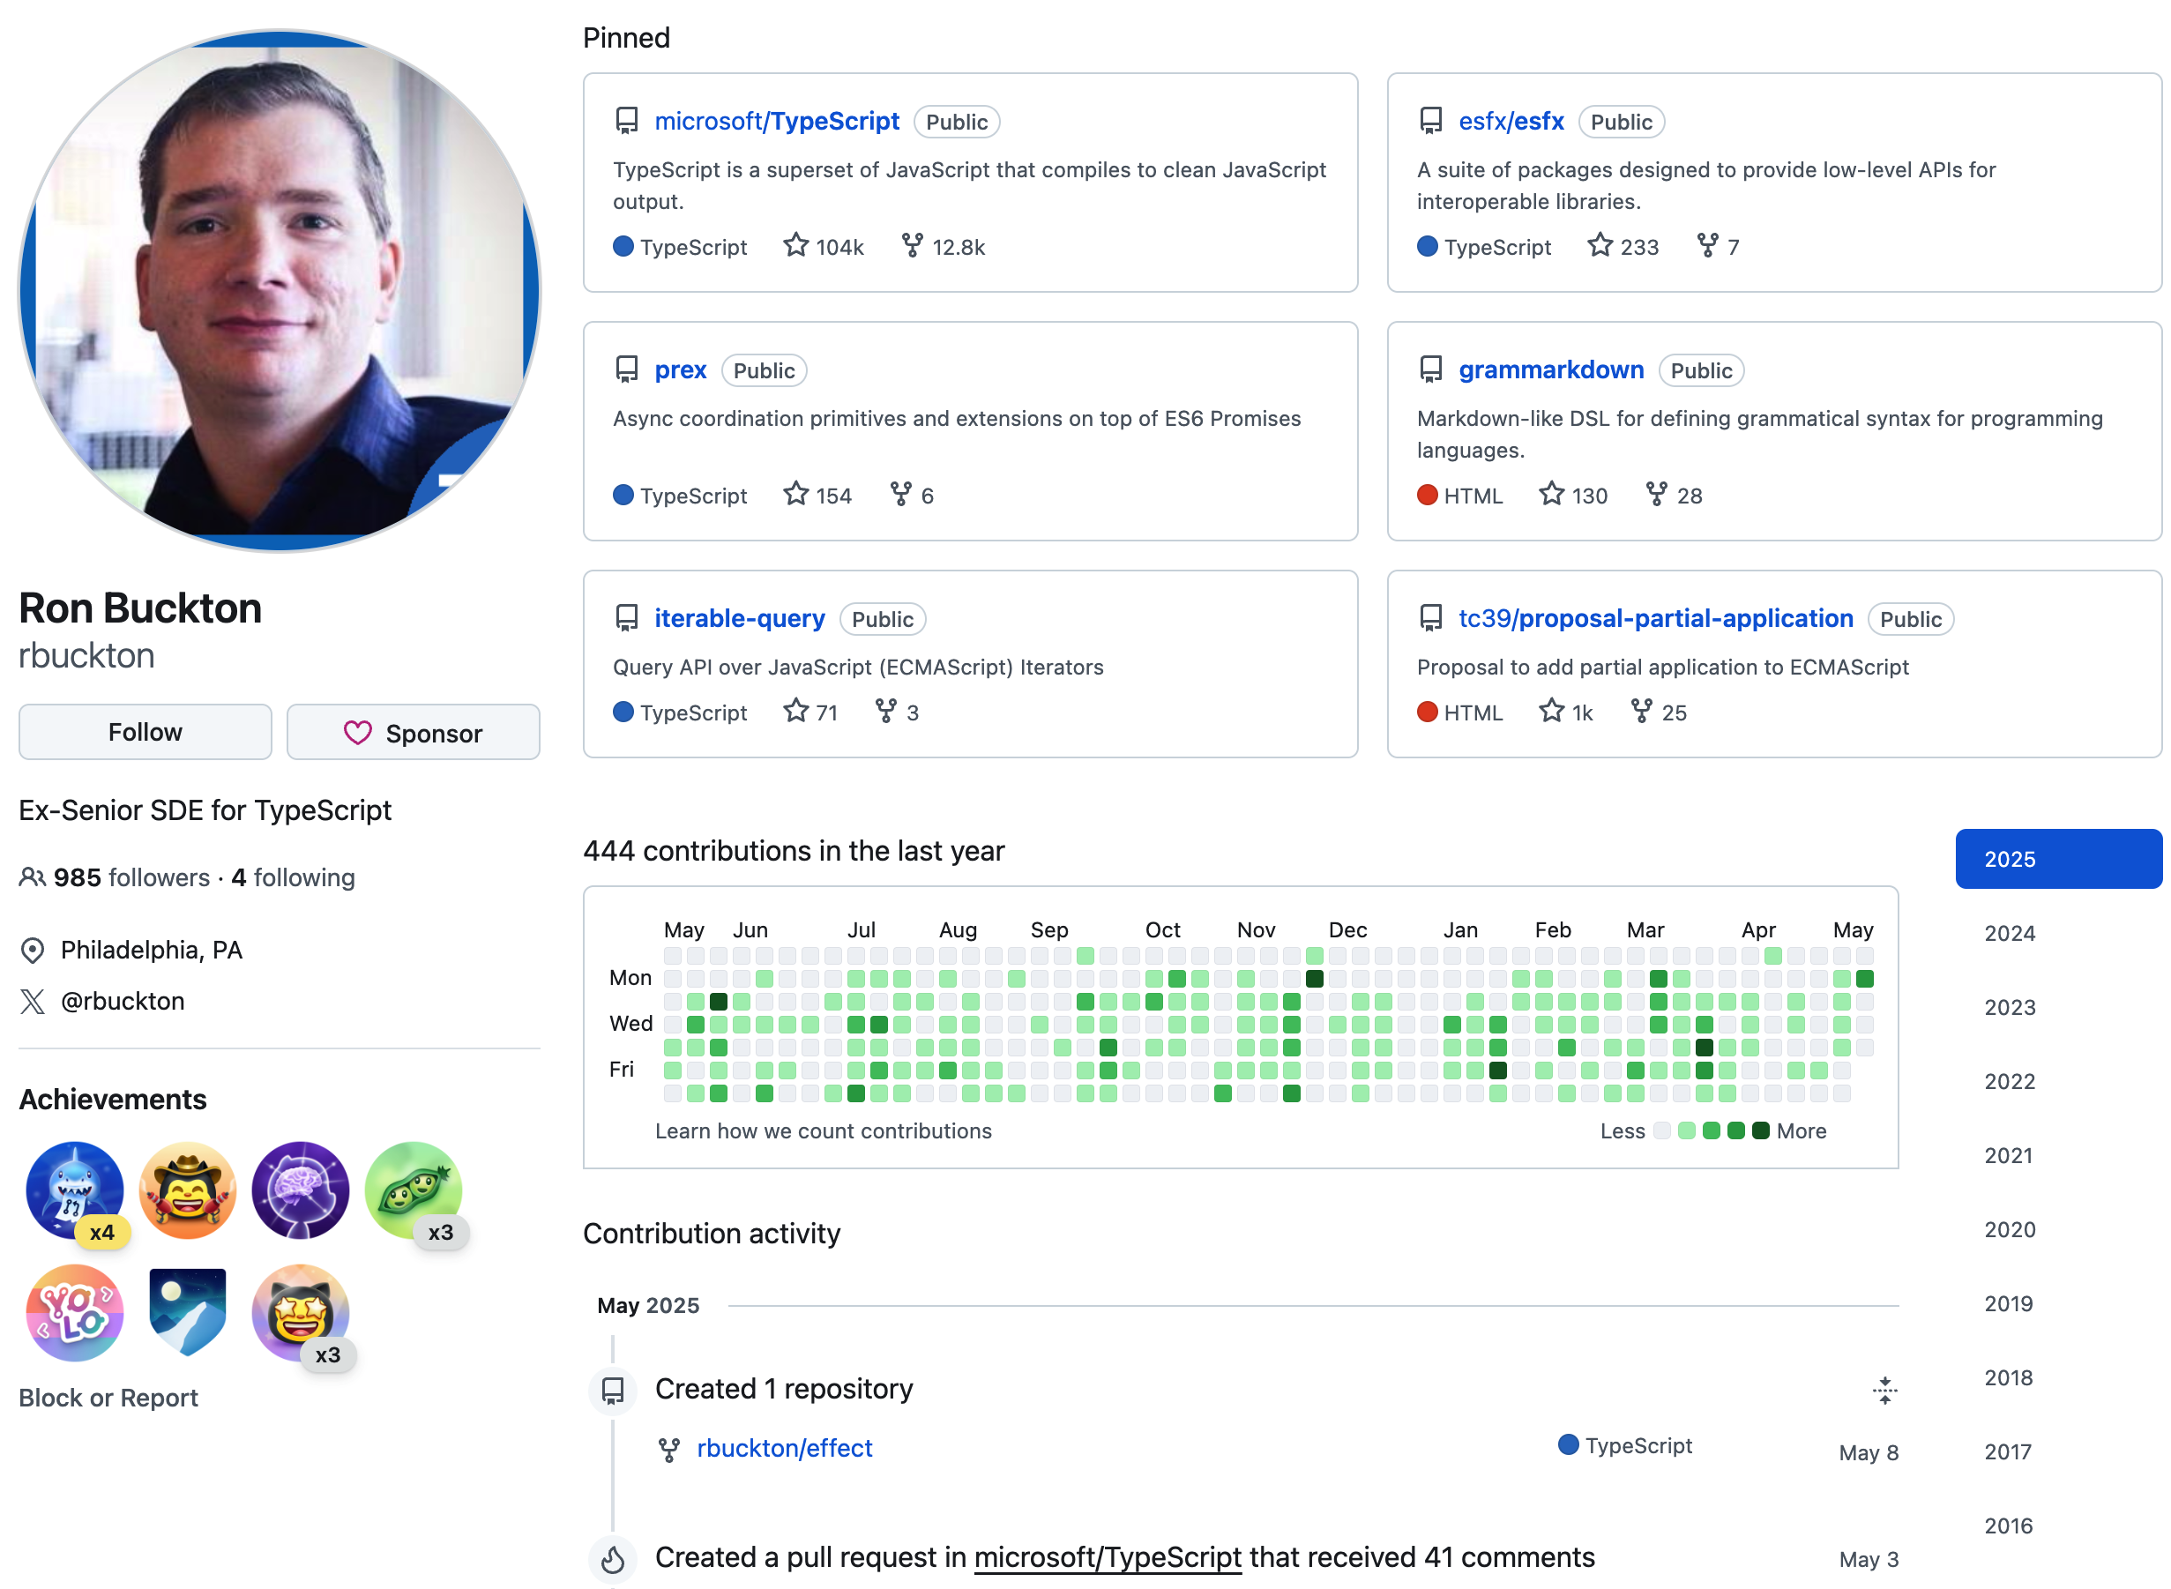Click the Pull Shark achievement badge

pos(74,1190)
